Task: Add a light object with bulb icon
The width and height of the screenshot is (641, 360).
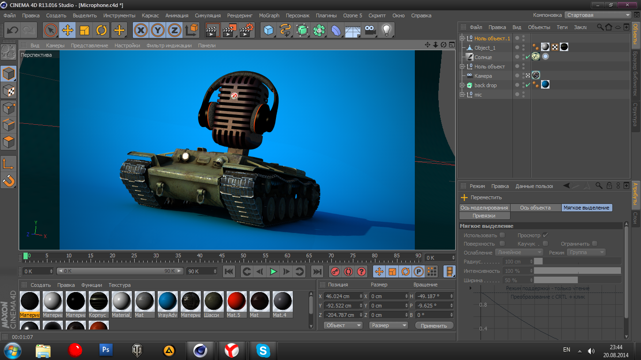Action: point(386,30)
